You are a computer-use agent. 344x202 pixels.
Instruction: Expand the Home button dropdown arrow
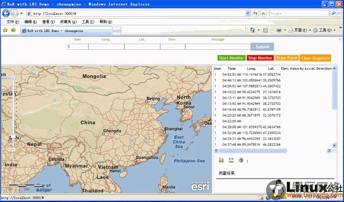[x=259, y=30]
